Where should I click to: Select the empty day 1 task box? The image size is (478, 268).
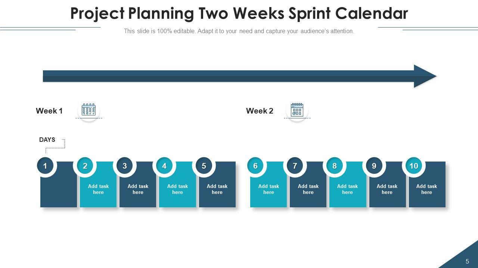[59, 189]
